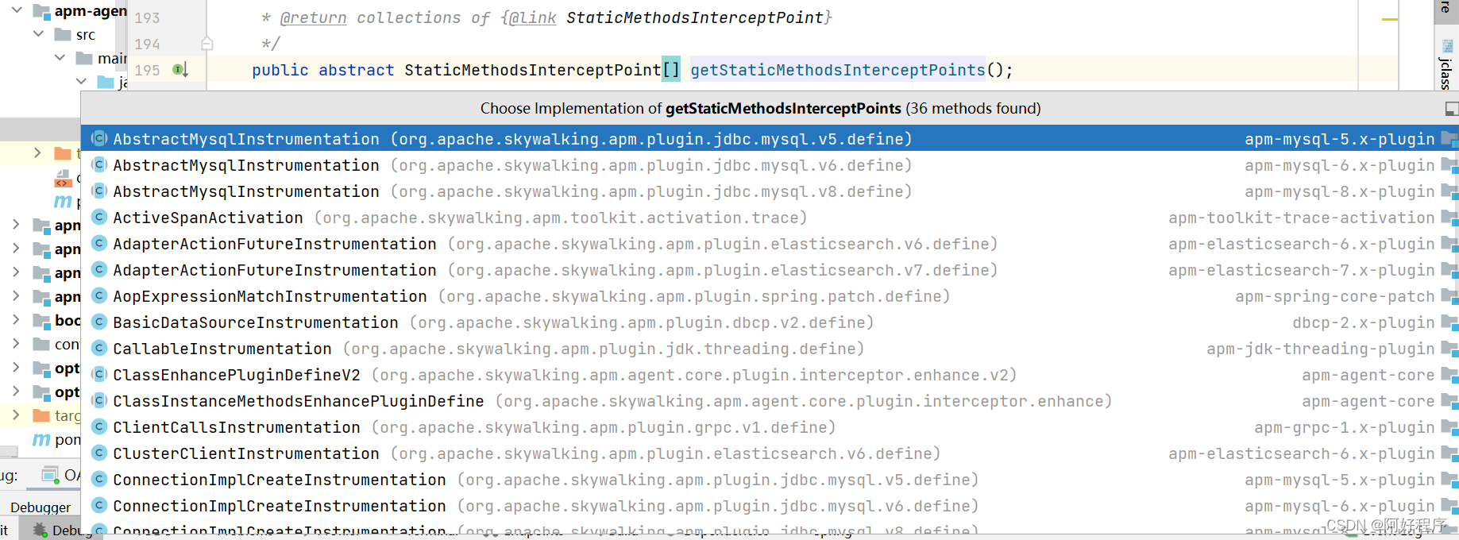Expand the con folder tree node
1459x540 pixels.
point(16,344)
